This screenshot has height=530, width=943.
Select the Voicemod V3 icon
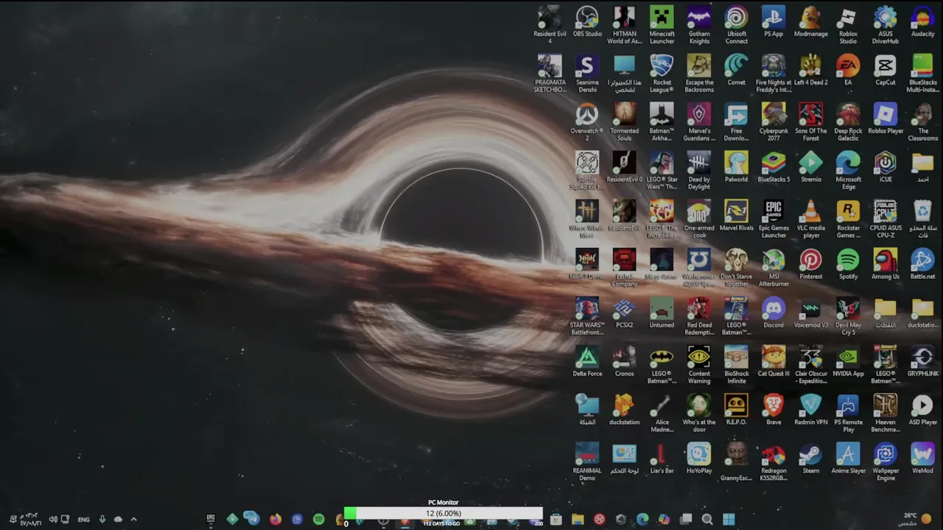click(810, 313)
